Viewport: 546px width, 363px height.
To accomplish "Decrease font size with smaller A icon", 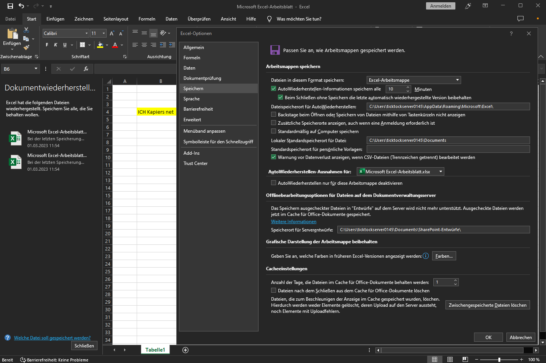I will tap(121, 33).
